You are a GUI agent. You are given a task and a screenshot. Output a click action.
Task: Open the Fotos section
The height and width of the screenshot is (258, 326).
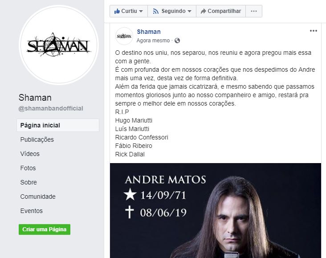[x=28, y=168]
